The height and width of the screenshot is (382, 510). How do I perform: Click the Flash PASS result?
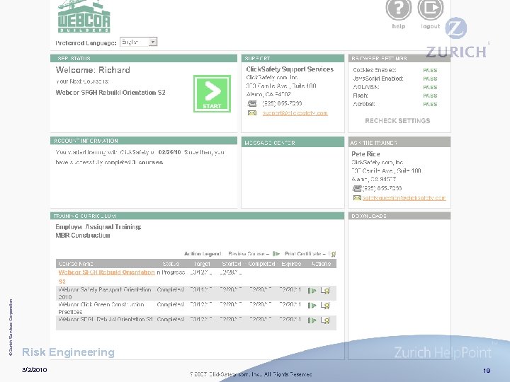coord(430,95)
